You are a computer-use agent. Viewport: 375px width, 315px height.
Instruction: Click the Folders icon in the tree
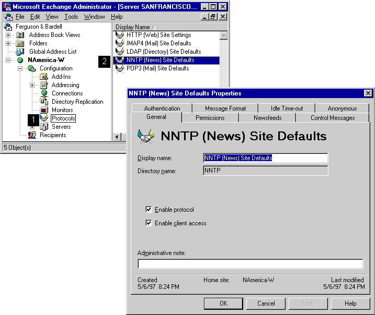click(20, 43)
